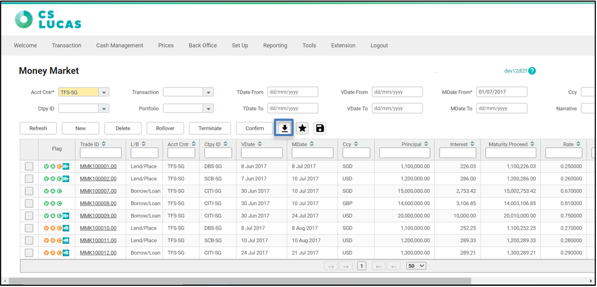Click the star favorites icon

pyautogui.click(x=302, y=128)
